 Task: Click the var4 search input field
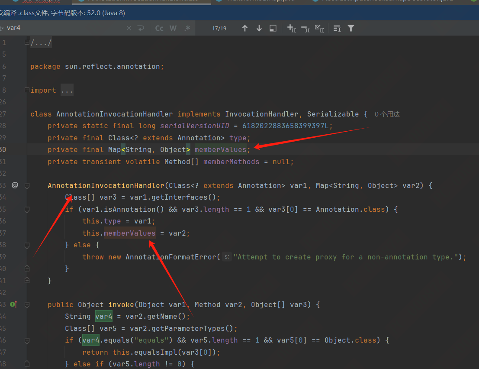(64, 28)
